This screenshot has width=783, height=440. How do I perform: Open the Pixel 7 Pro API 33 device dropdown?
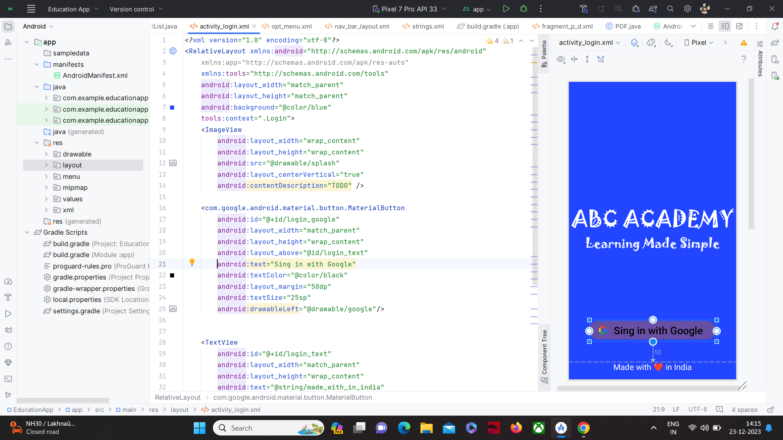tap(409, 9)
